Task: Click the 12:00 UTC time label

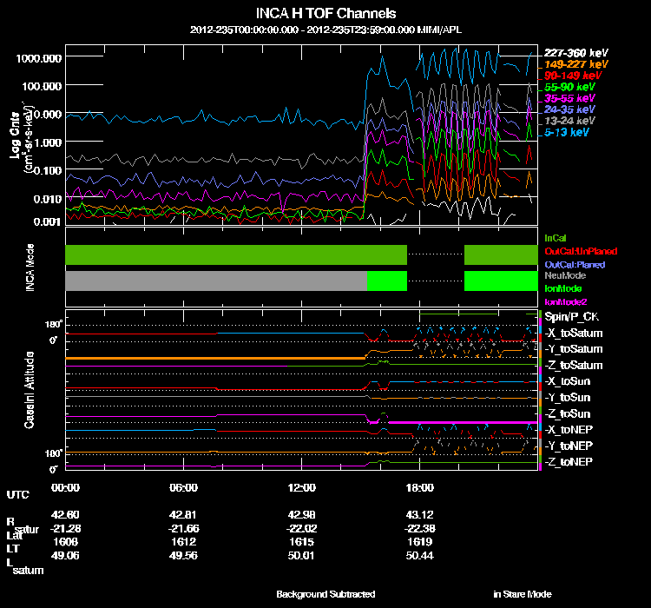Action: (302, 487)
